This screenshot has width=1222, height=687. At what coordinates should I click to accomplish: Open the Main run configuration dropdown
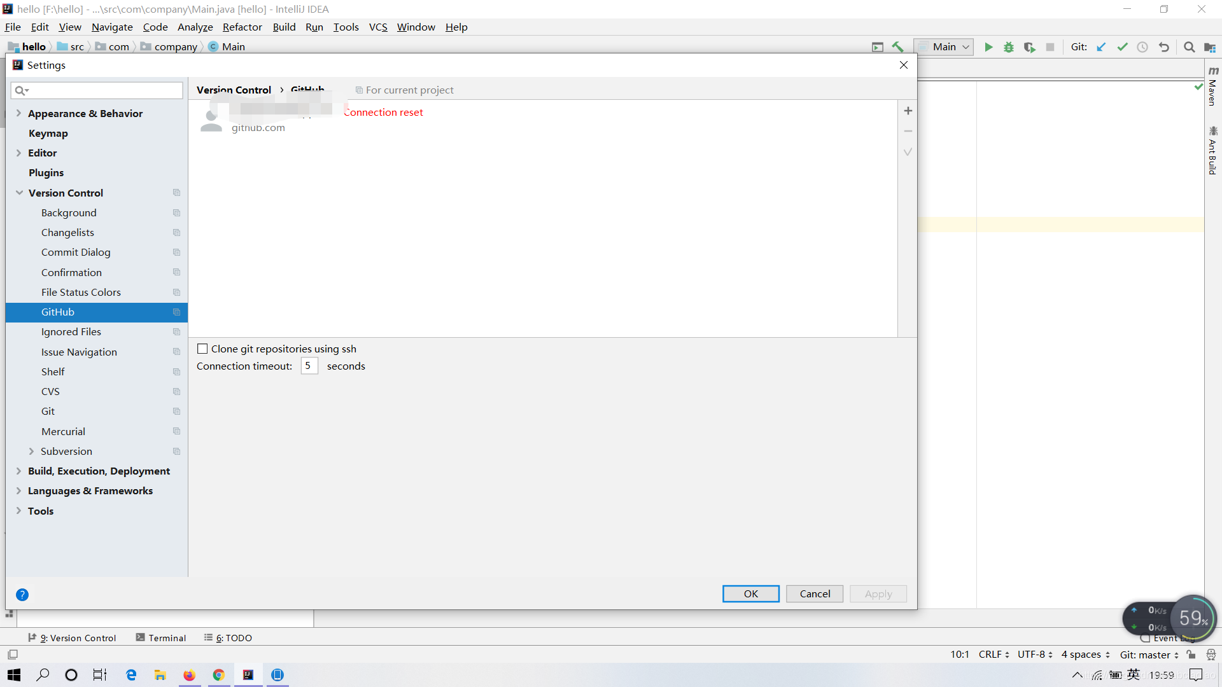[x=943, y=47]
